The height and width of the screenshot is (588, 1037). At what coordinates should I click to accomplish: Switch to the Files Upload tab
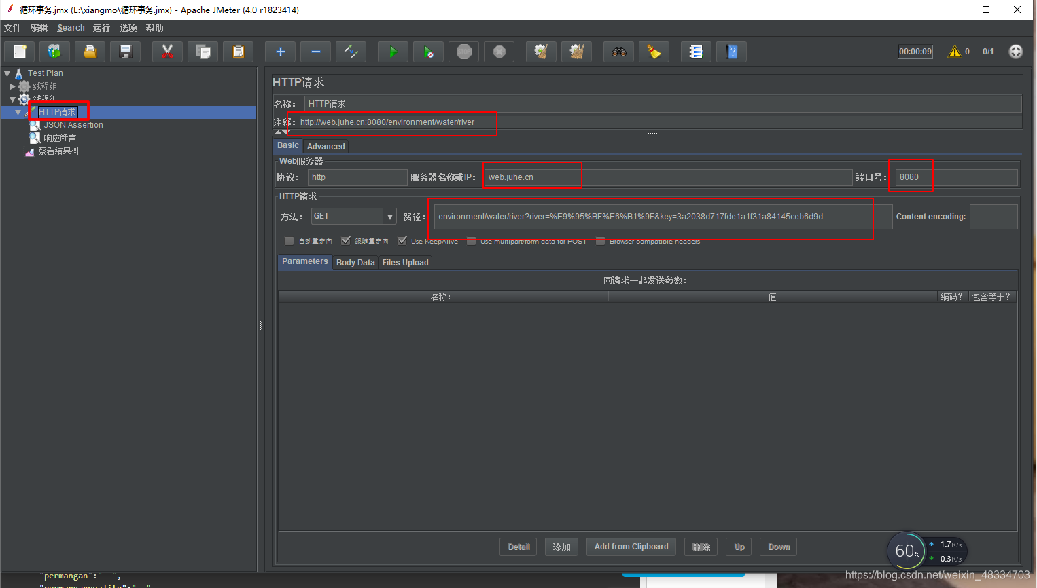pos(405,263)
